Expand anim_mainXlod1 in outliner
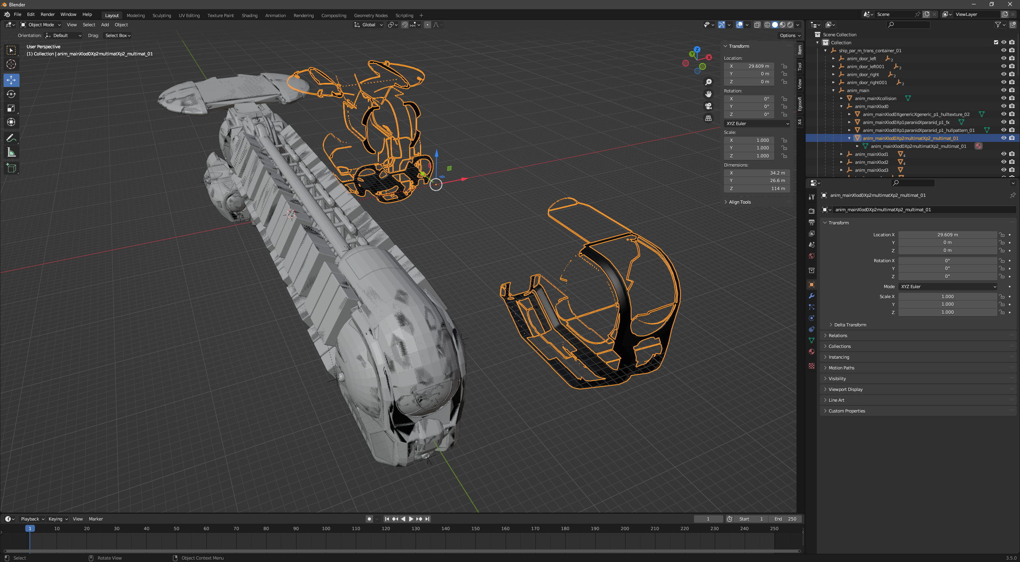The image size is (1020, 562). pos(841,154)
